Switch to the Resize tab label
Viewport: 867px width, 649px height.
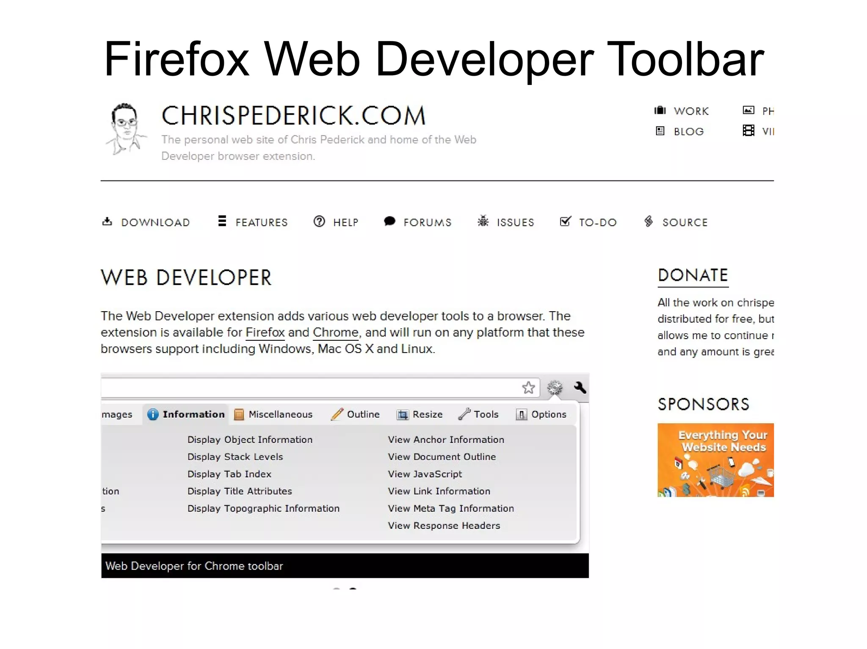click(428, 414)
